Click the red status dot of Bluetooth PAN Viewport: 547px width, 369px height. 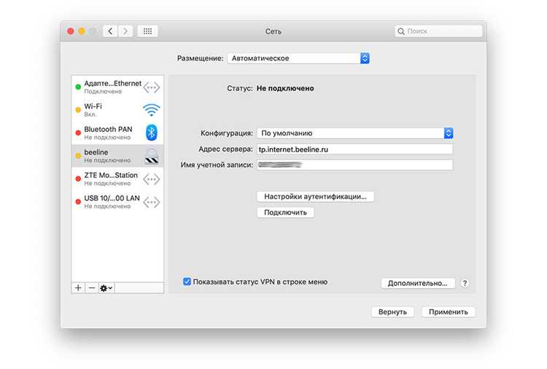coord(78,133)
